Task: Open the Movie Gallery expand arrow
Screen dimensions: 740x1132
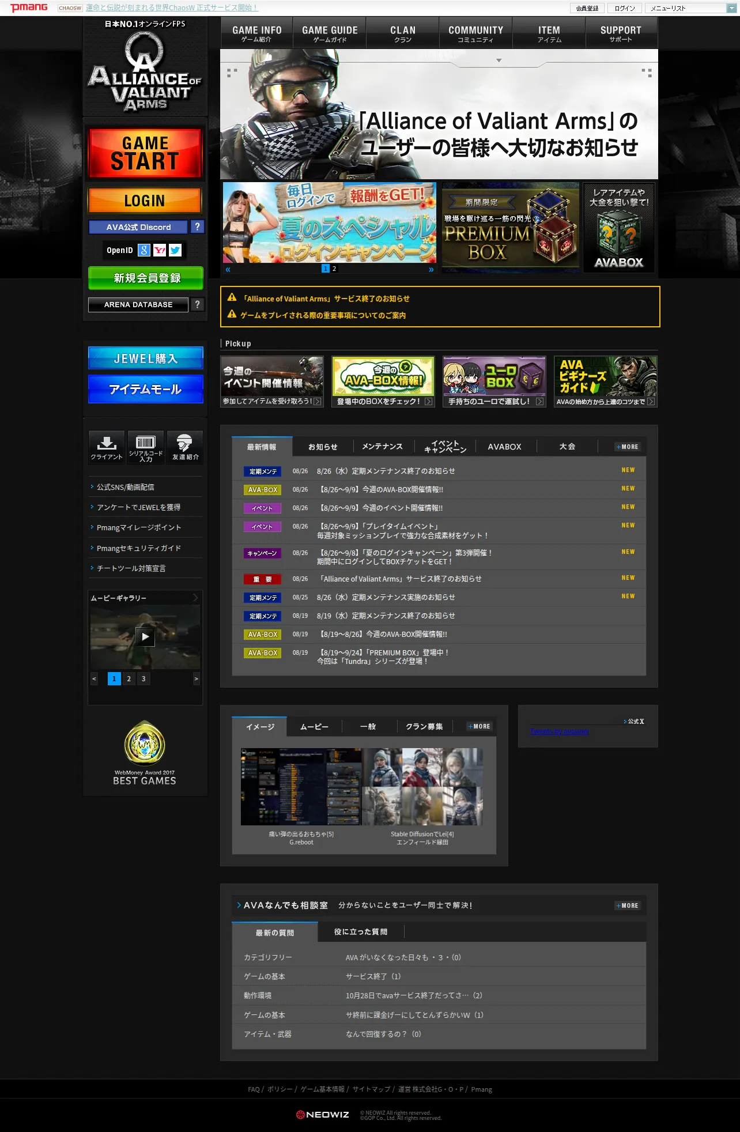Action: pyautogui.click(x=195, y=598)
